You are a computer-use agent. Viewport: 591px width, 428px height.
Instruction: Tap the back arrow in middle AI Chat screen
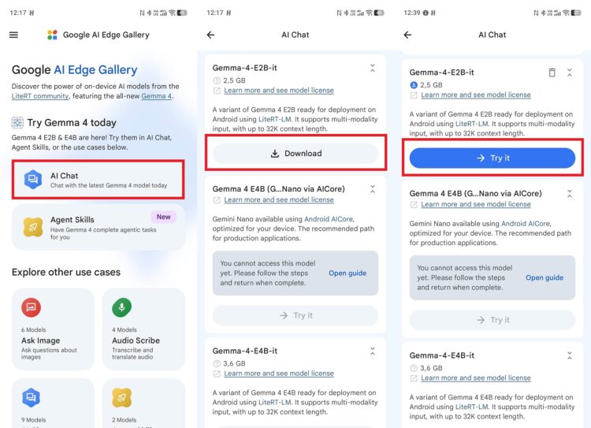[210, 35]
